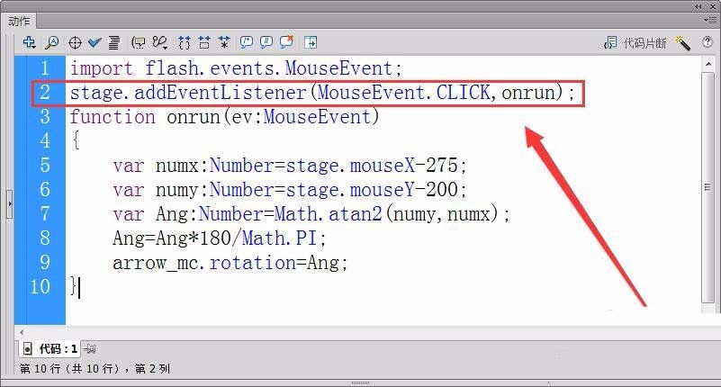
Task: Click "Math.PI" on line 8
Action: [280, 238]
